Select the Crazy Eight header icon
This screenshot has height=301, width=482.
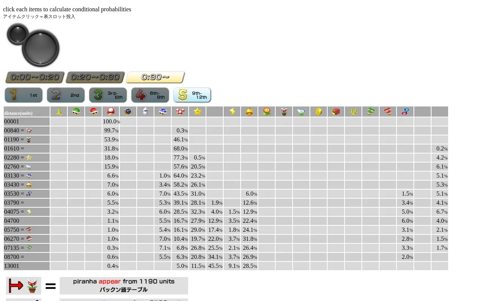coord(405,111)
